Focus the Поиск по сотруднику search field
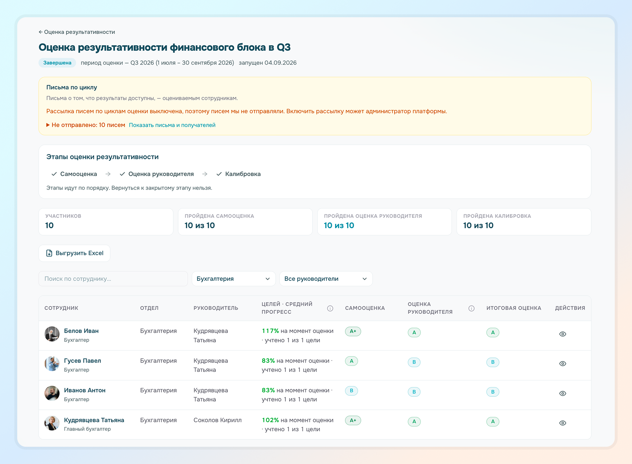Screen dimensions: 632x464 click(x=113, y=279)
